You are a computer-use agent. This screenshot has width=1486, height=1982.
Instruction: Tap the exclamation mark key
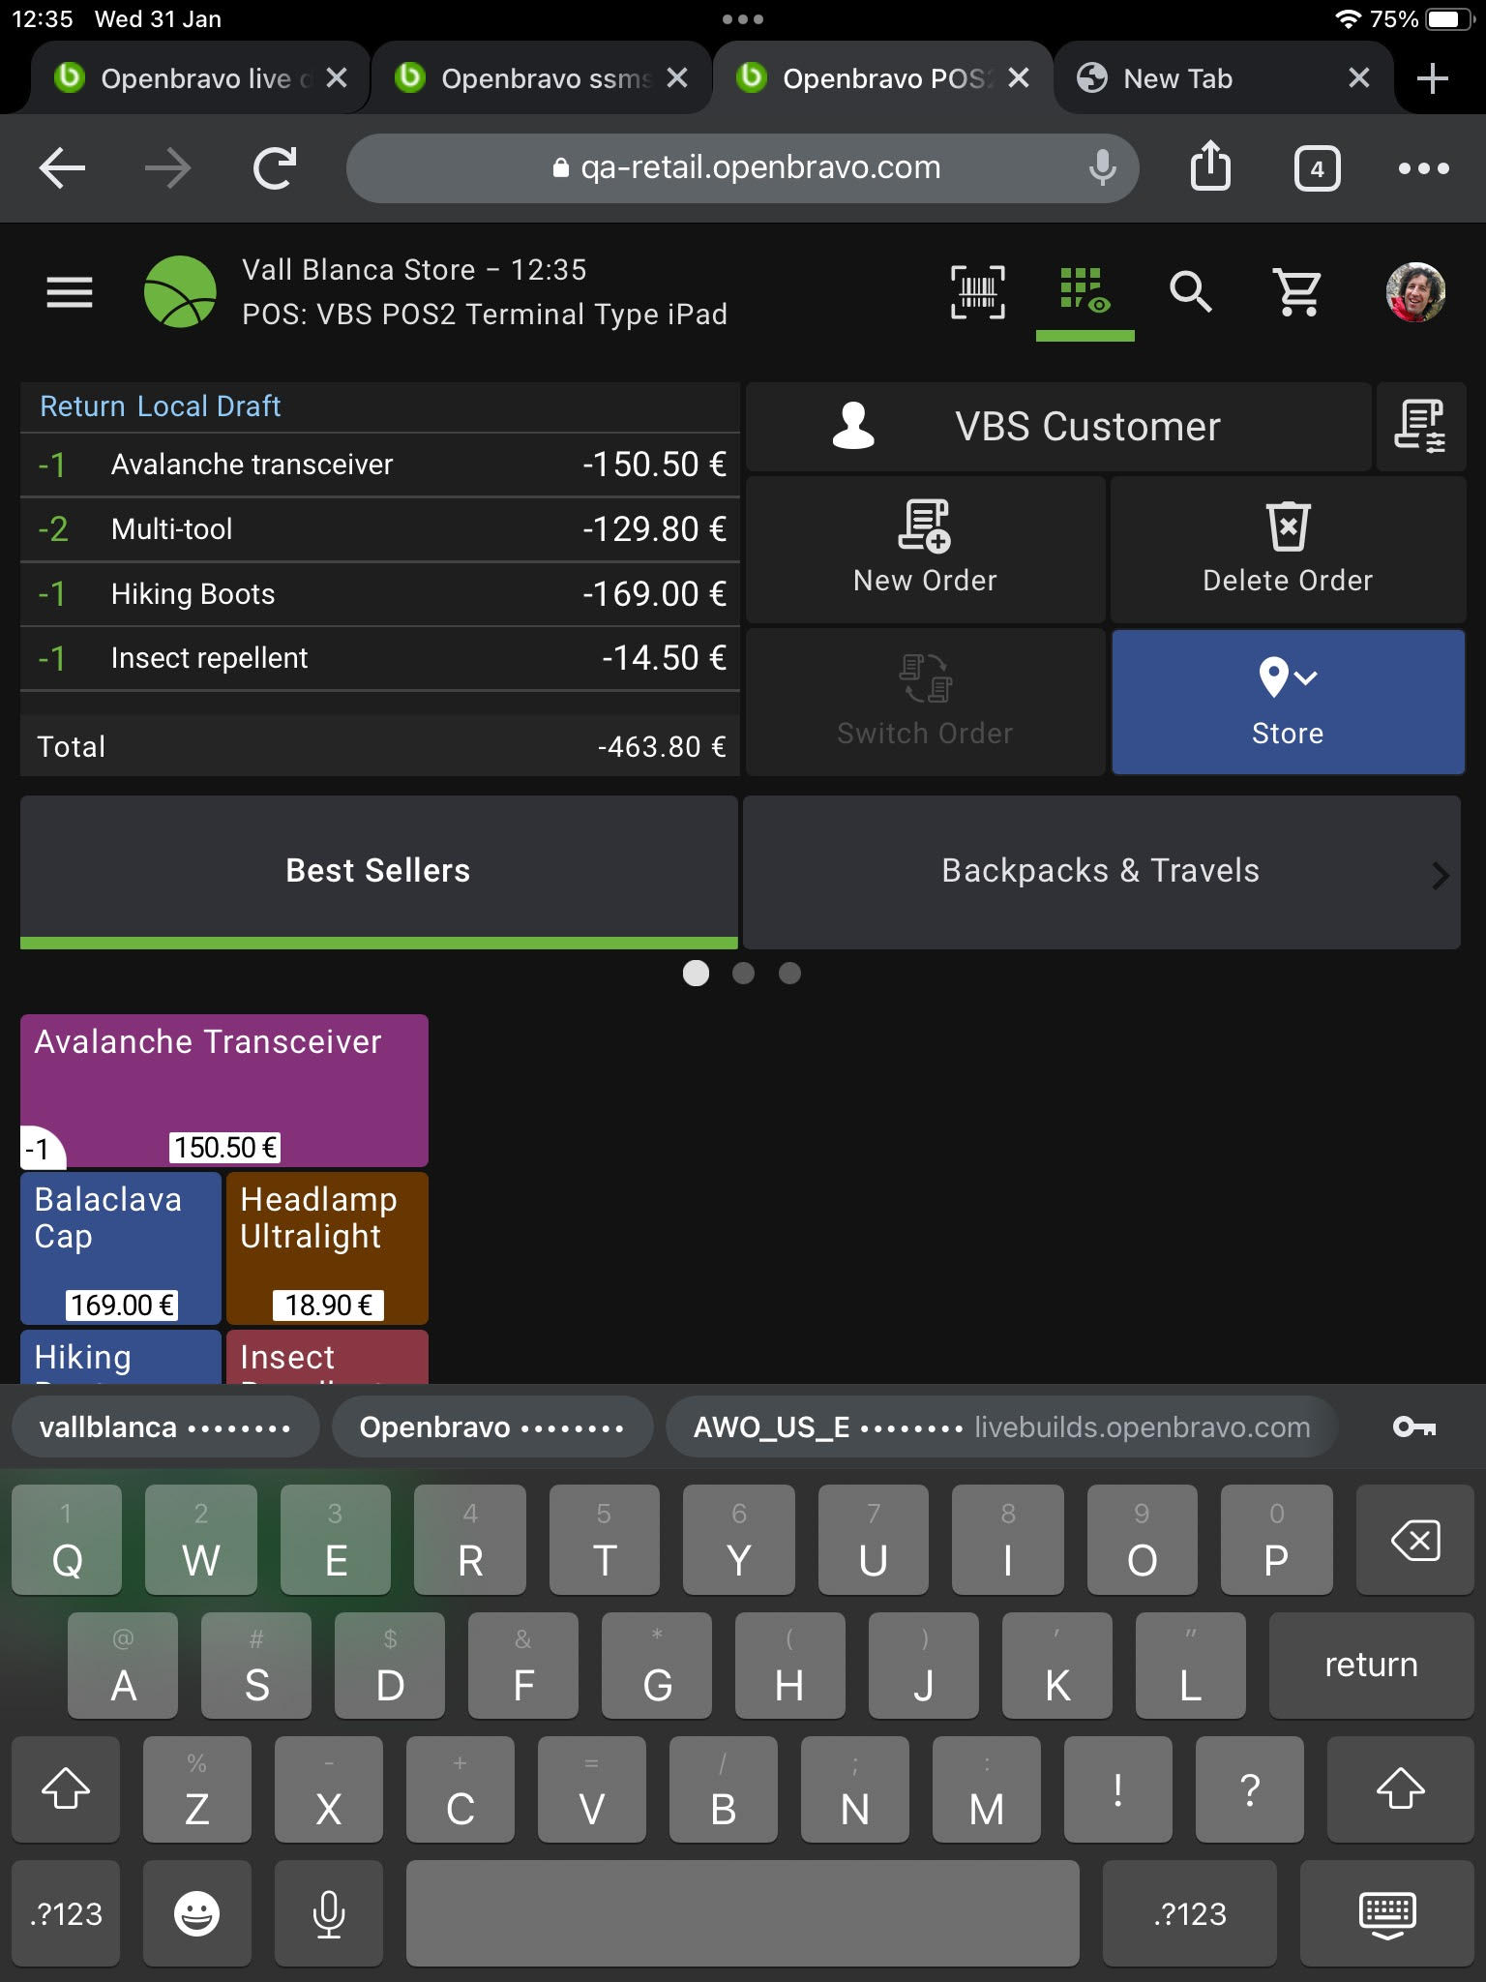pos(1117,1789)
